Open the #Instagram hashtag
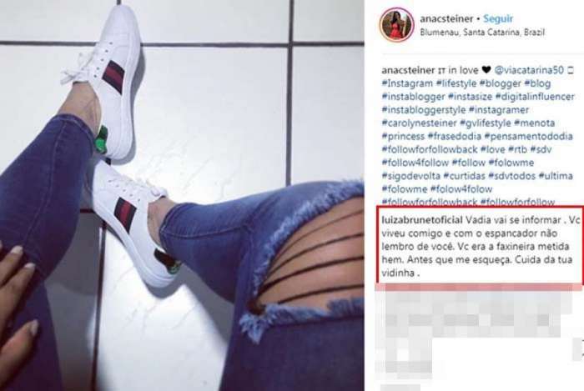Screen dimensions: 584x391 (x=407, y=83)
